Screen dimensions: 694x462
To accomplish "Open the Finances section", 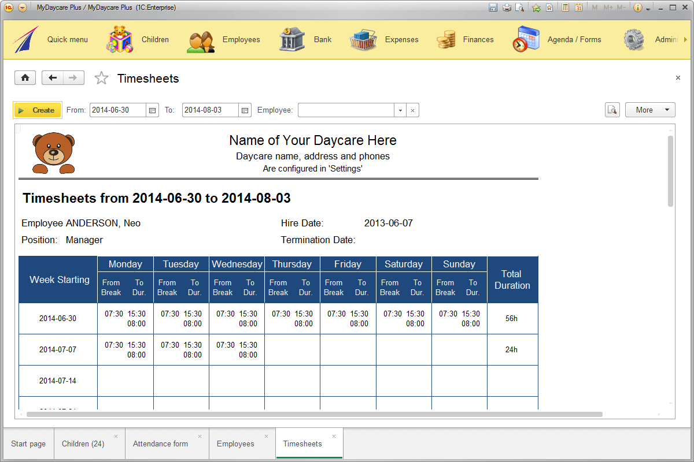I will 478,40.
